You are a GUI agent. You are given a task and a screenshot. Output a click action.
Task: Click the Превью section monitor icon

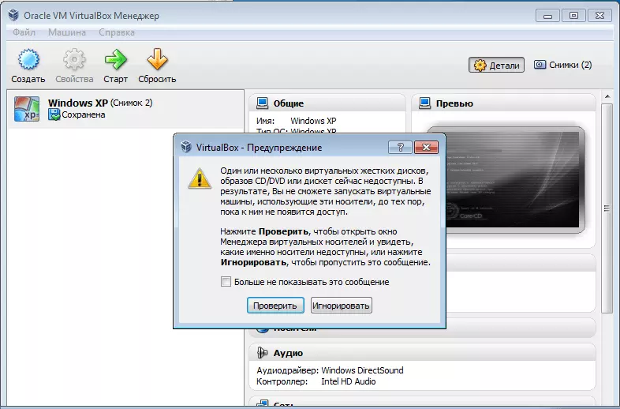[x=424, y=103]
